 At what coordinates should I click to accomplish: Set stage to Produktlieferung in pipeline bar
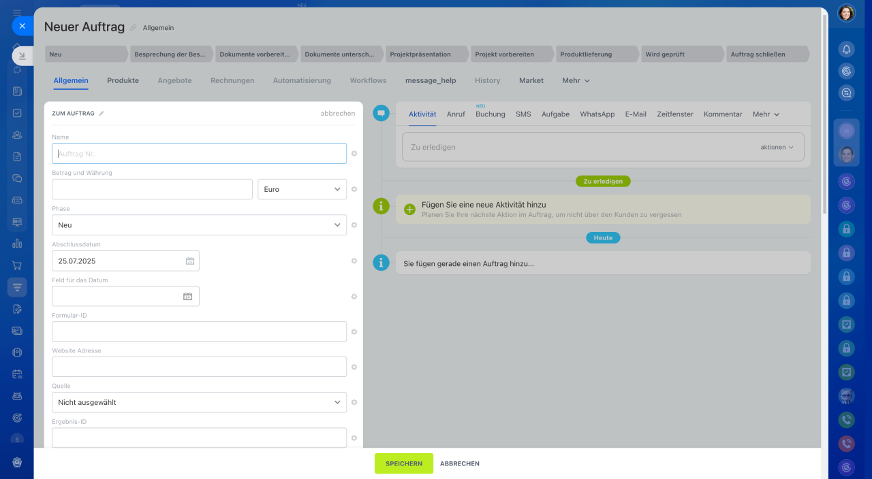pyautogui.click(x=597, y=54)
